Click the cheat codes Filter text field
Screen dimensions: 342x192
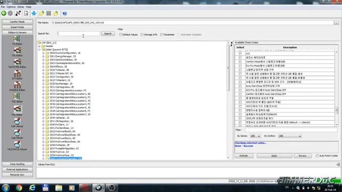pos(291,130)
